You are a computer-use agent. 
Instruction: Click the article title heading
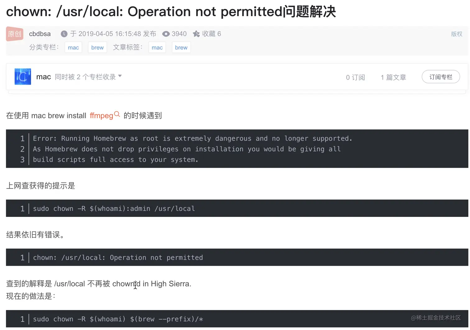click(x=171, y=11)
